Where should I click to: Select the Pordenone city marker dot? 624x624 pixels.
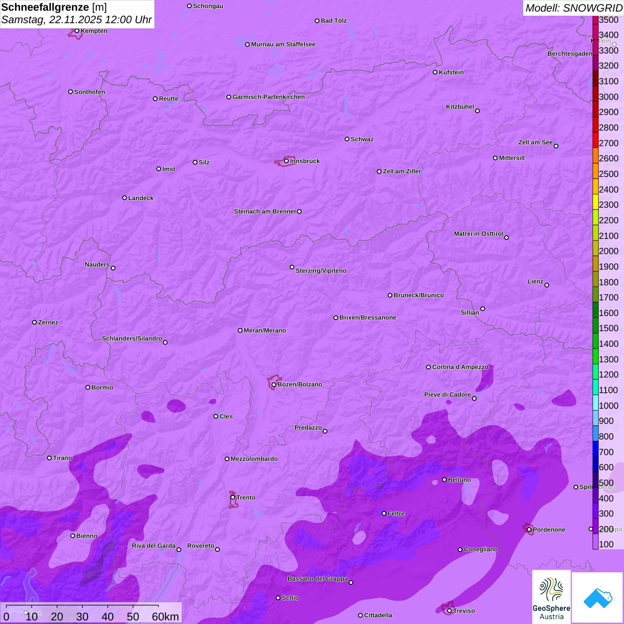[529, 530]
